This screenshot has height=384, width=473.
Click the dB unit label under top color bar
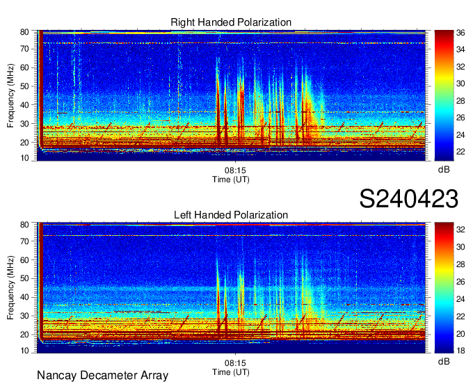click(444, 170)
